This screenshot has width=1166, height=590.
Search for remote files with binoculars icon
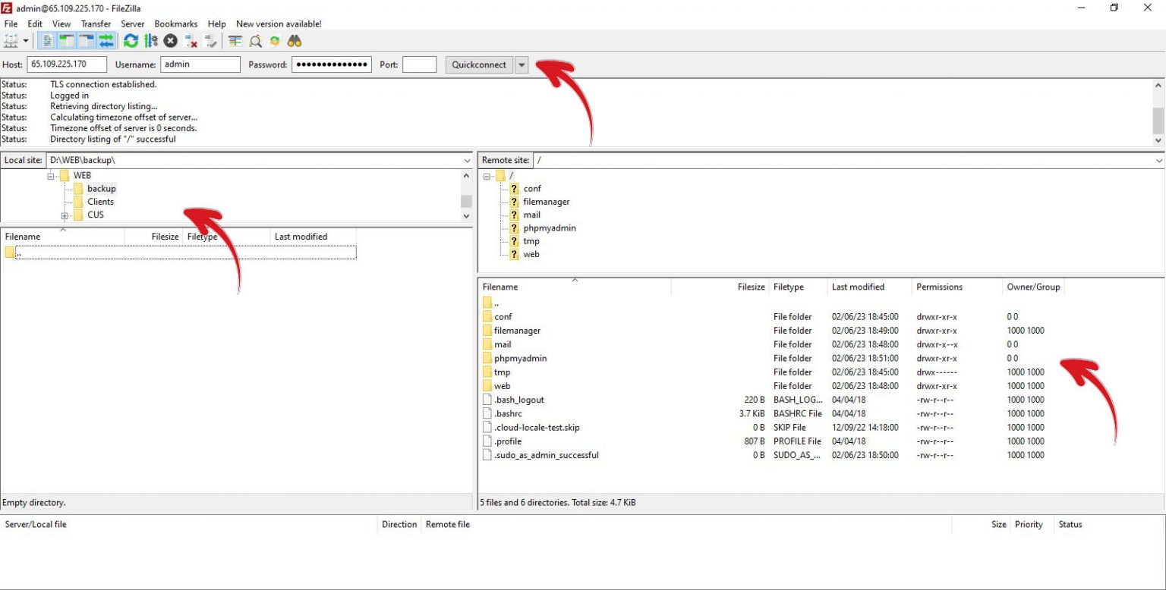coord(294,41)
